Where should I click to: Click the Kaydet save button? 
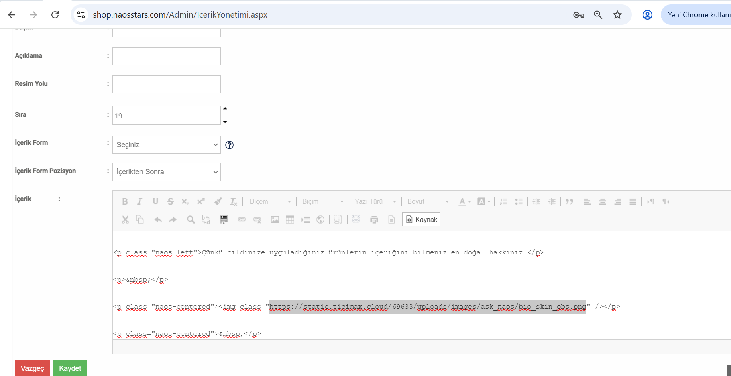coord(70,368)
